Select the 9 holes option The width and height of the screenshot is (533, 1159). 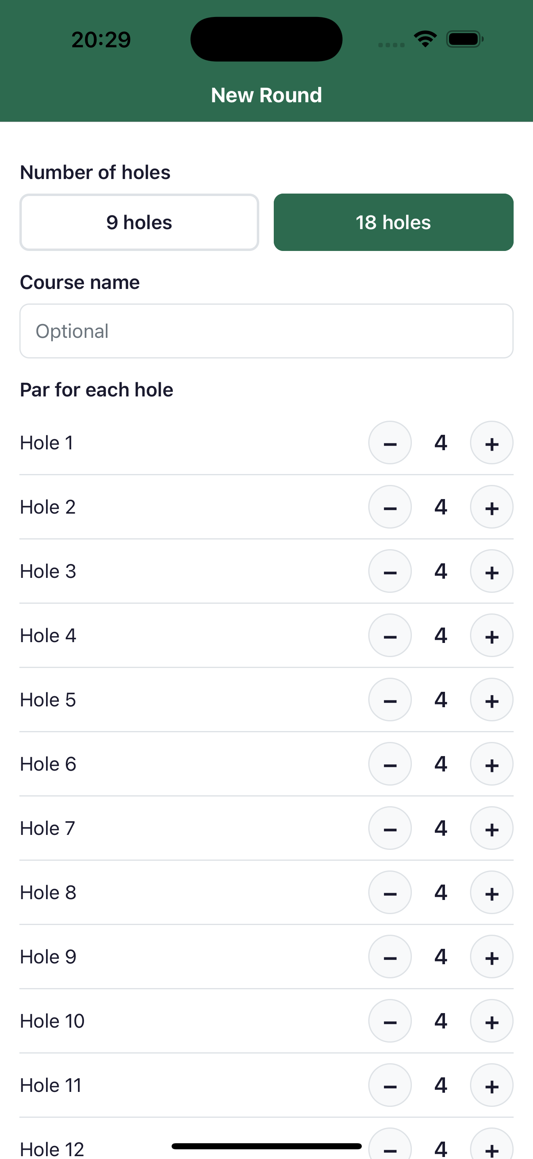coord(139,222)
